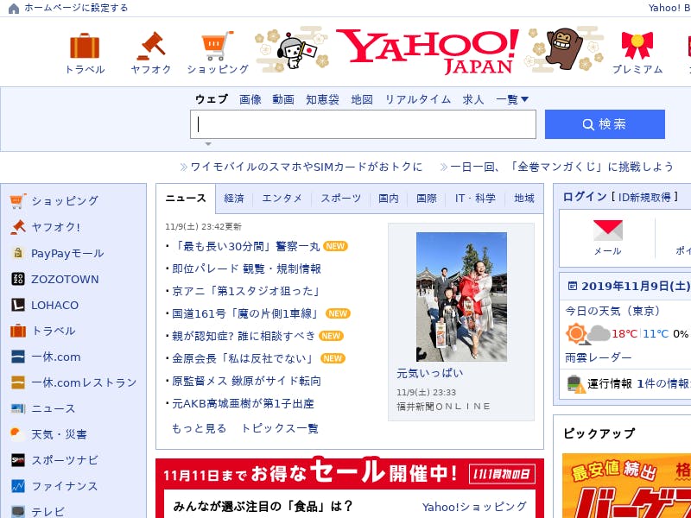Open the プレミアム ribbon icon in header
Screen dimensions: 691x518
pos(637,46)
